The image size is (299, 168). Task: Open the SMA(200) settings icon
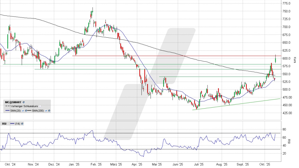(49, 110)
